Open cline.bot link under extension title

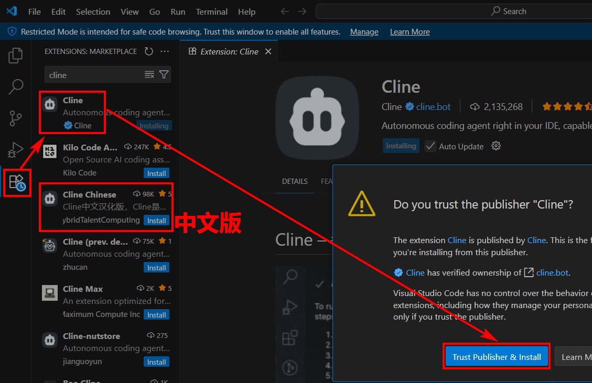pyautogui.click(x=433, y=107)
